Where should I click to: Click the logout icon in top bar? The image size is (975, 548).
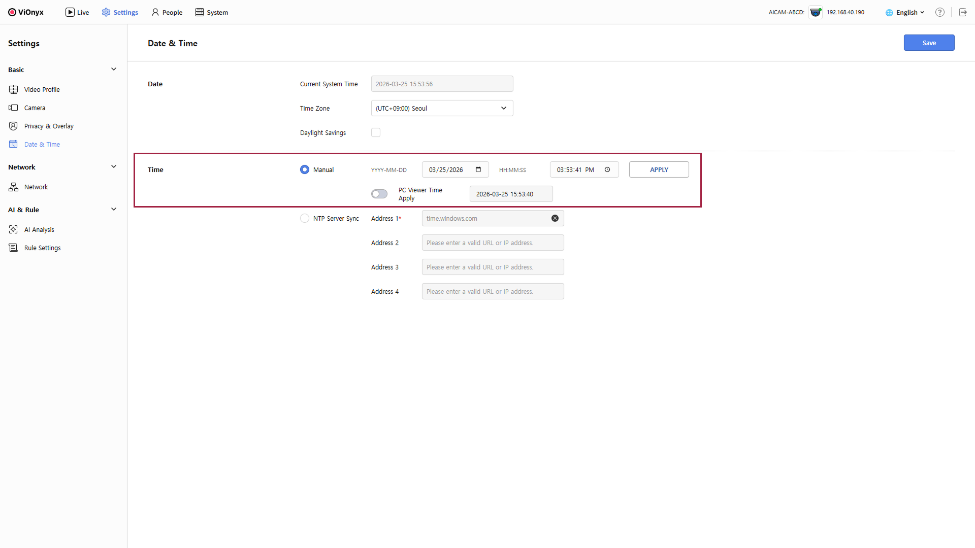coord(963,12)
